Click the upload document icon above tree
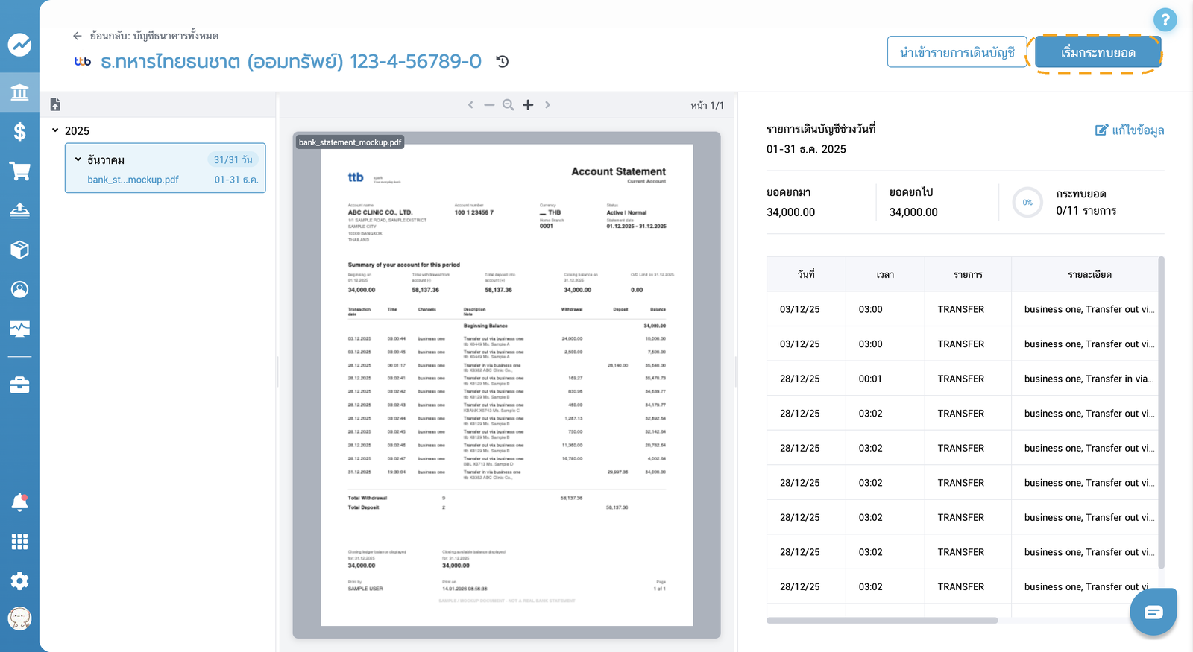1193x652 pixels. (55, 105)
